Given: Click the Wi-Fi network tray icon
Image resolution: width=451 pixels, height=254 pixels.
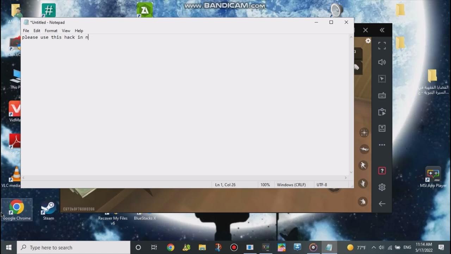Looking at the screenshot, I should (x=390, y=247).
